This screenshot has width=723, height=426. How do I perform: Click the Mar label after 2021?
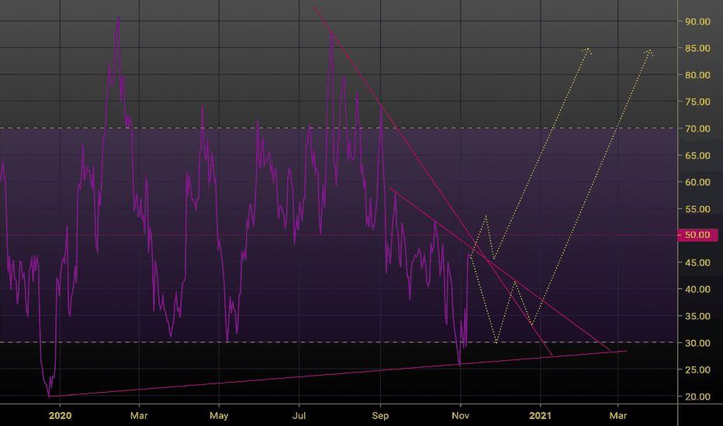[x=617, y=416]
